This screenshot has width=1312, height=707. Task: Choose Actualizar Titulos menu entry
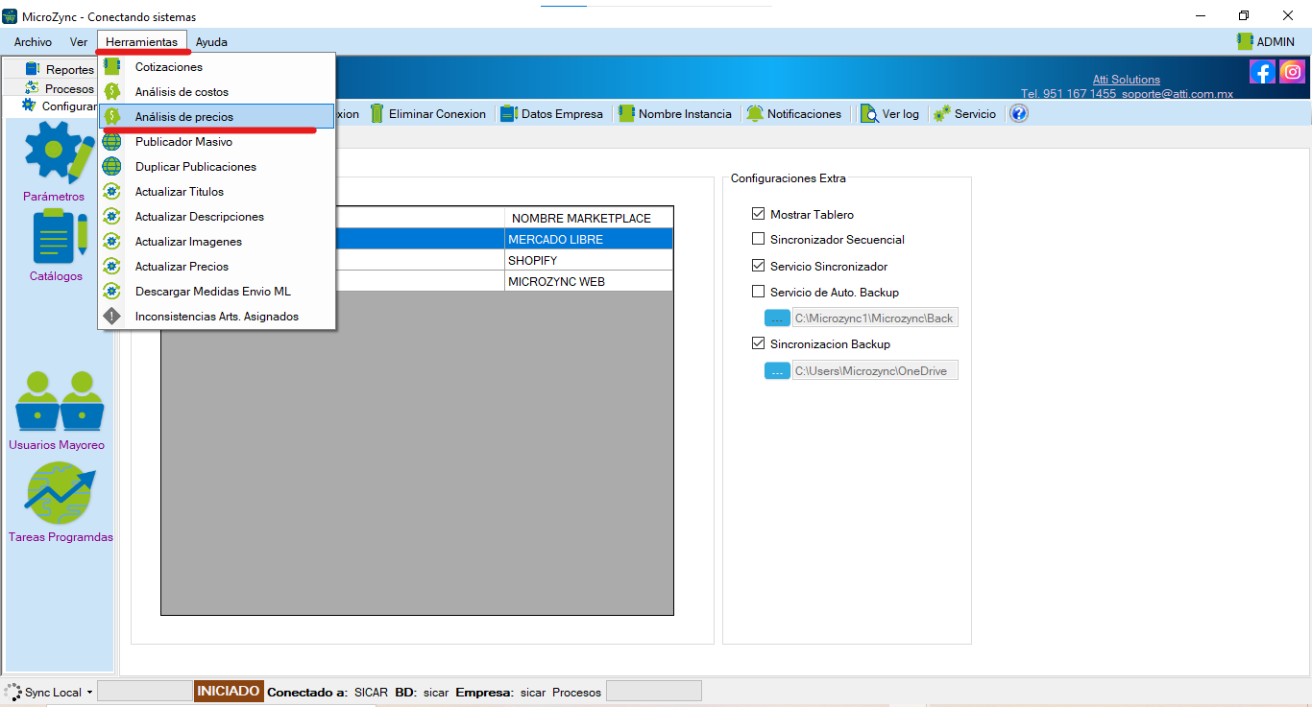[x=216, y=192]
